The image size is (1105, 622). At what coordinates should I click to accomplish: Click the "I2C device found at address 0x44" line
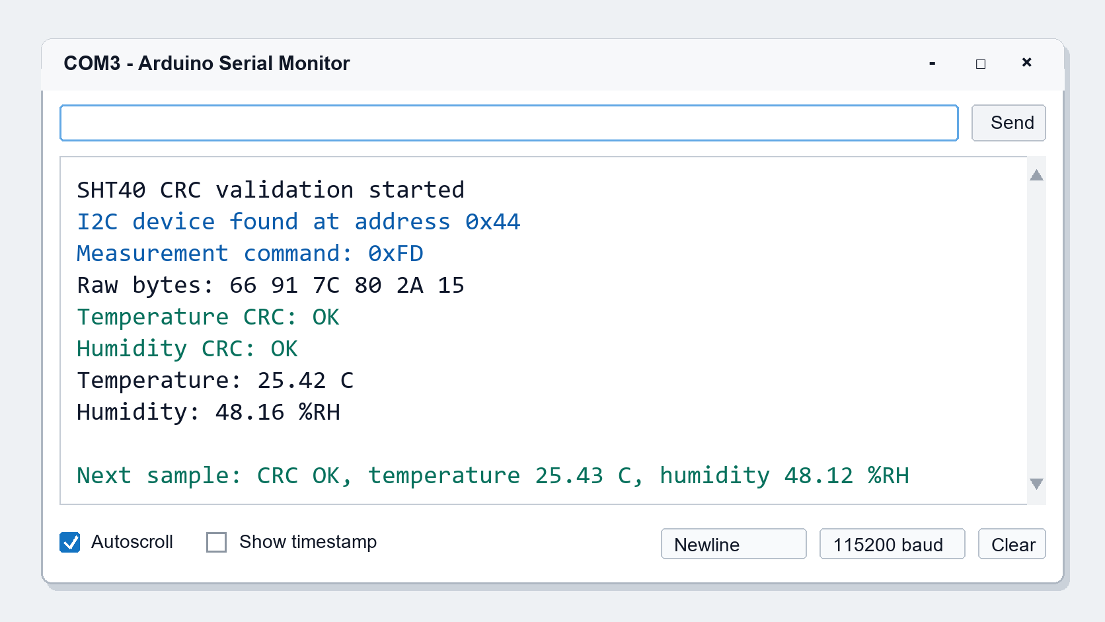tap(299, 222)
